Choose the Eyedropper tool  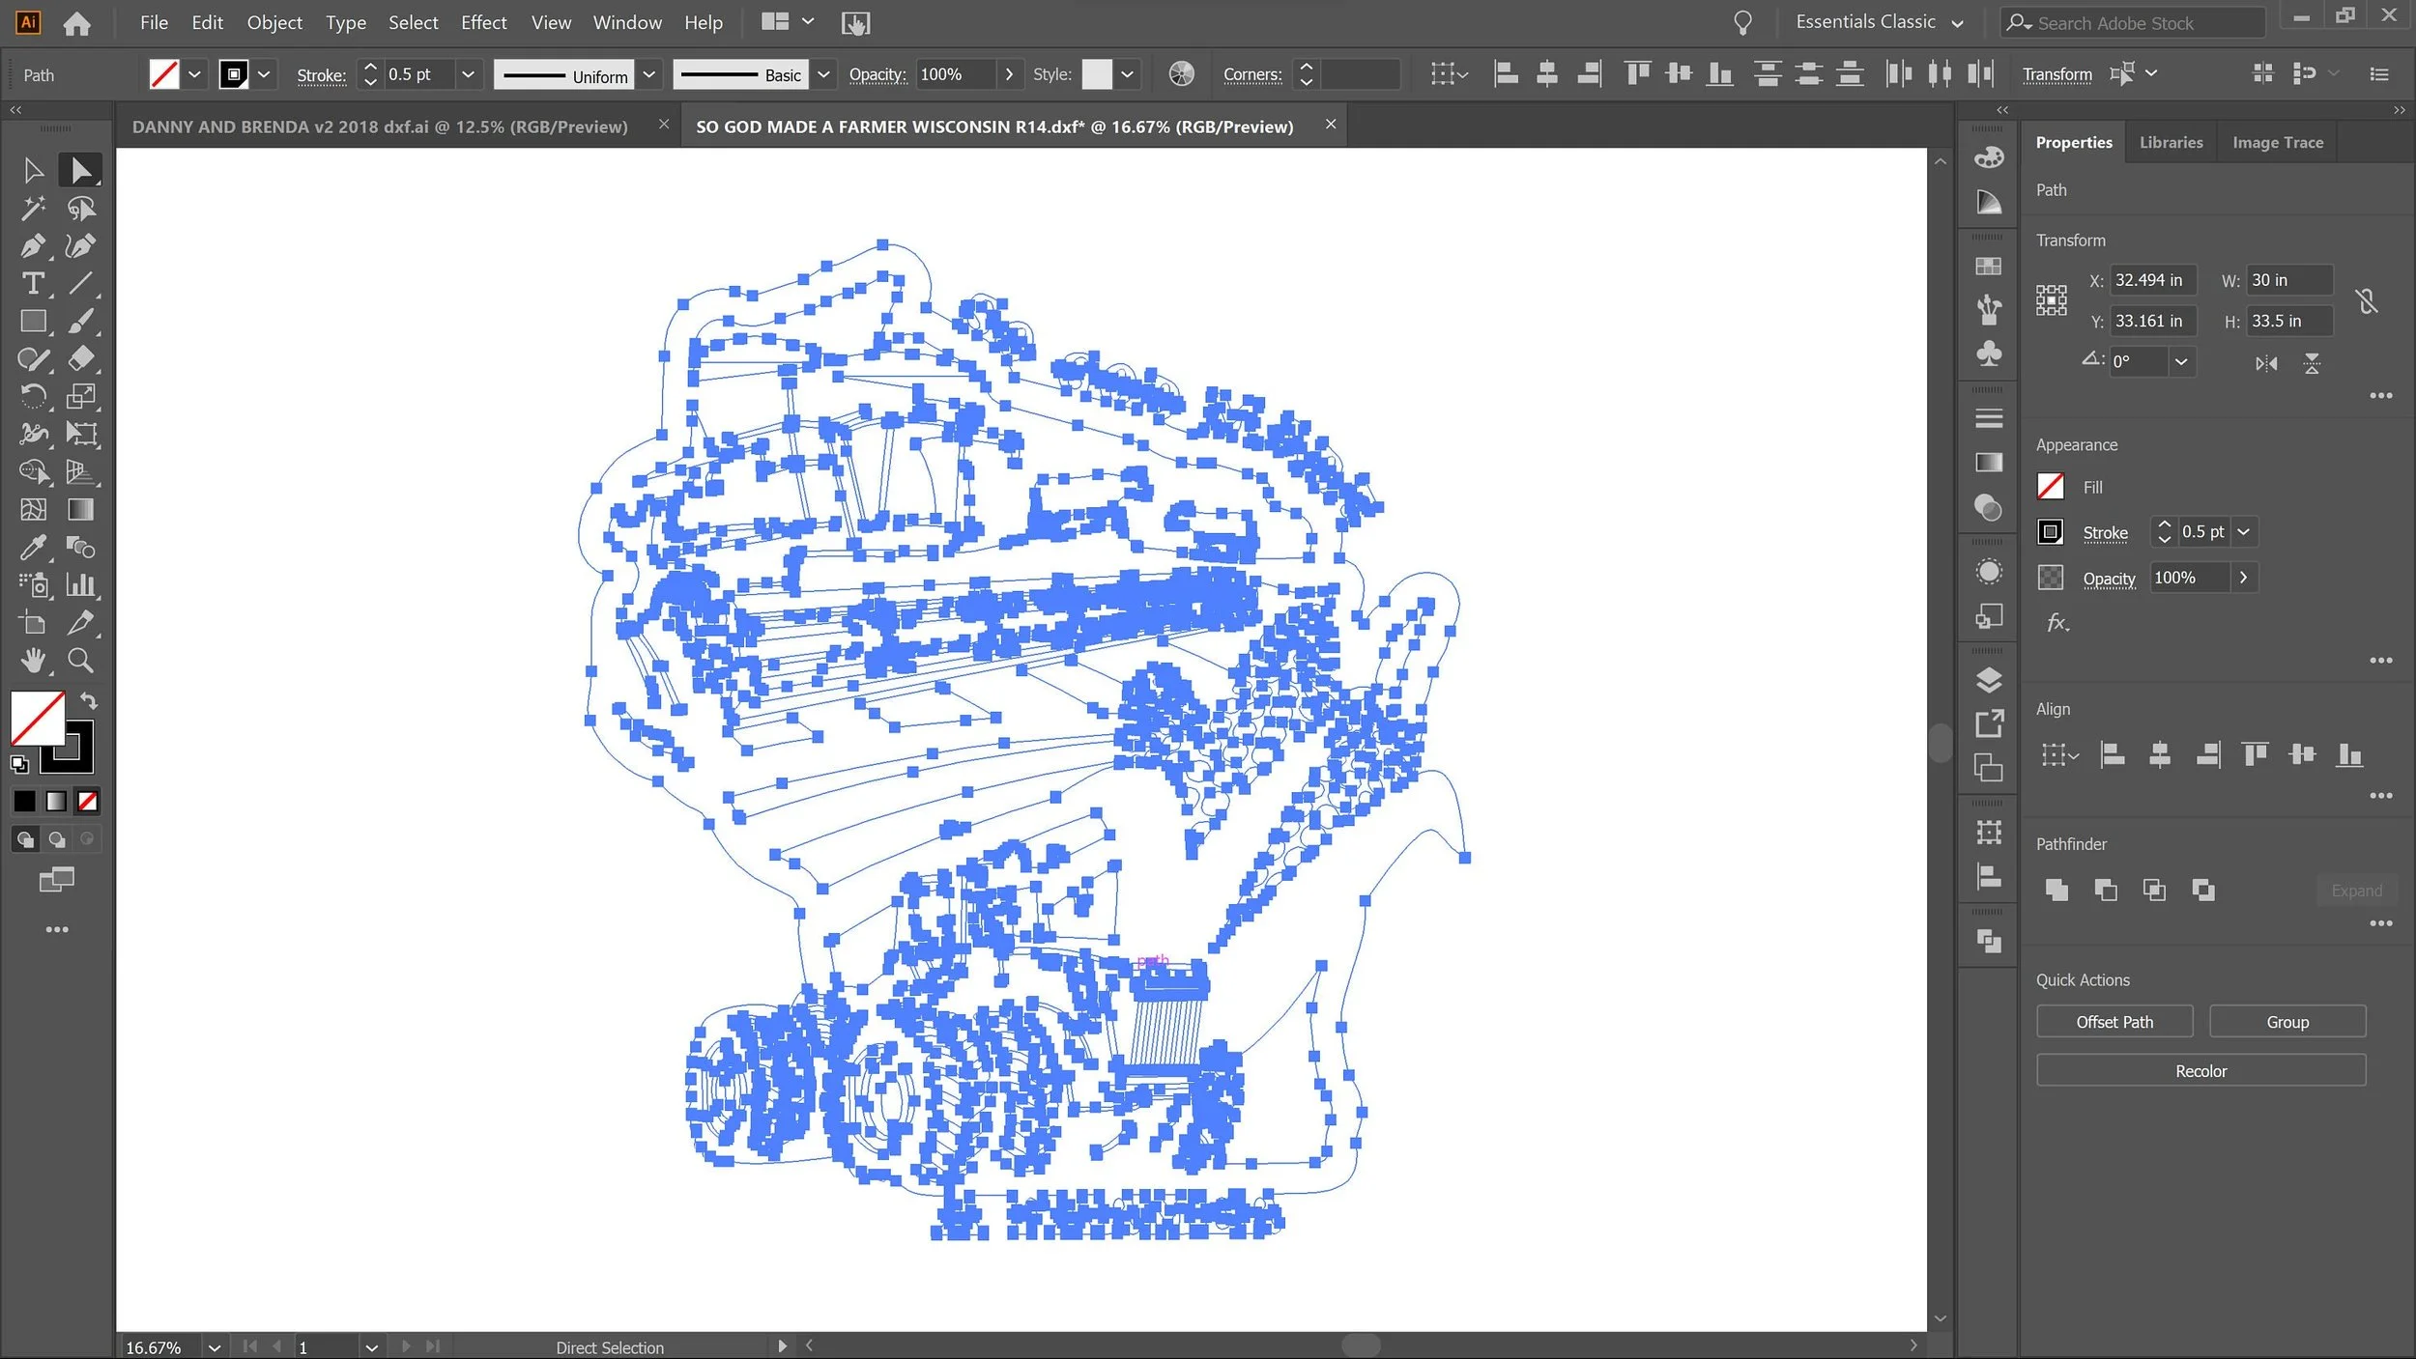(x=33, y=548)
